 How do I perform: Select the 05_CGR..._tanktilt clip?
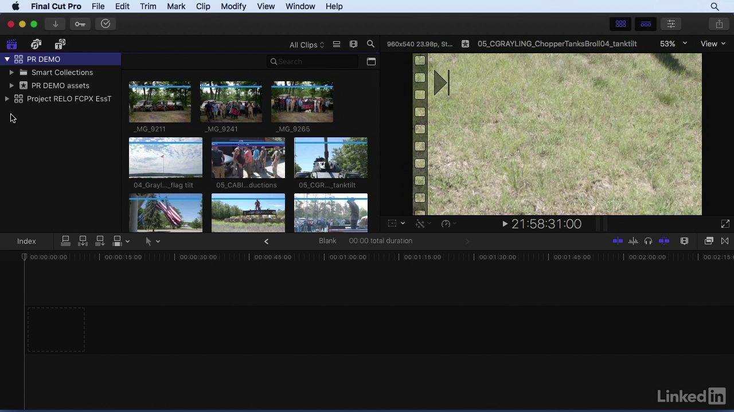331,158
